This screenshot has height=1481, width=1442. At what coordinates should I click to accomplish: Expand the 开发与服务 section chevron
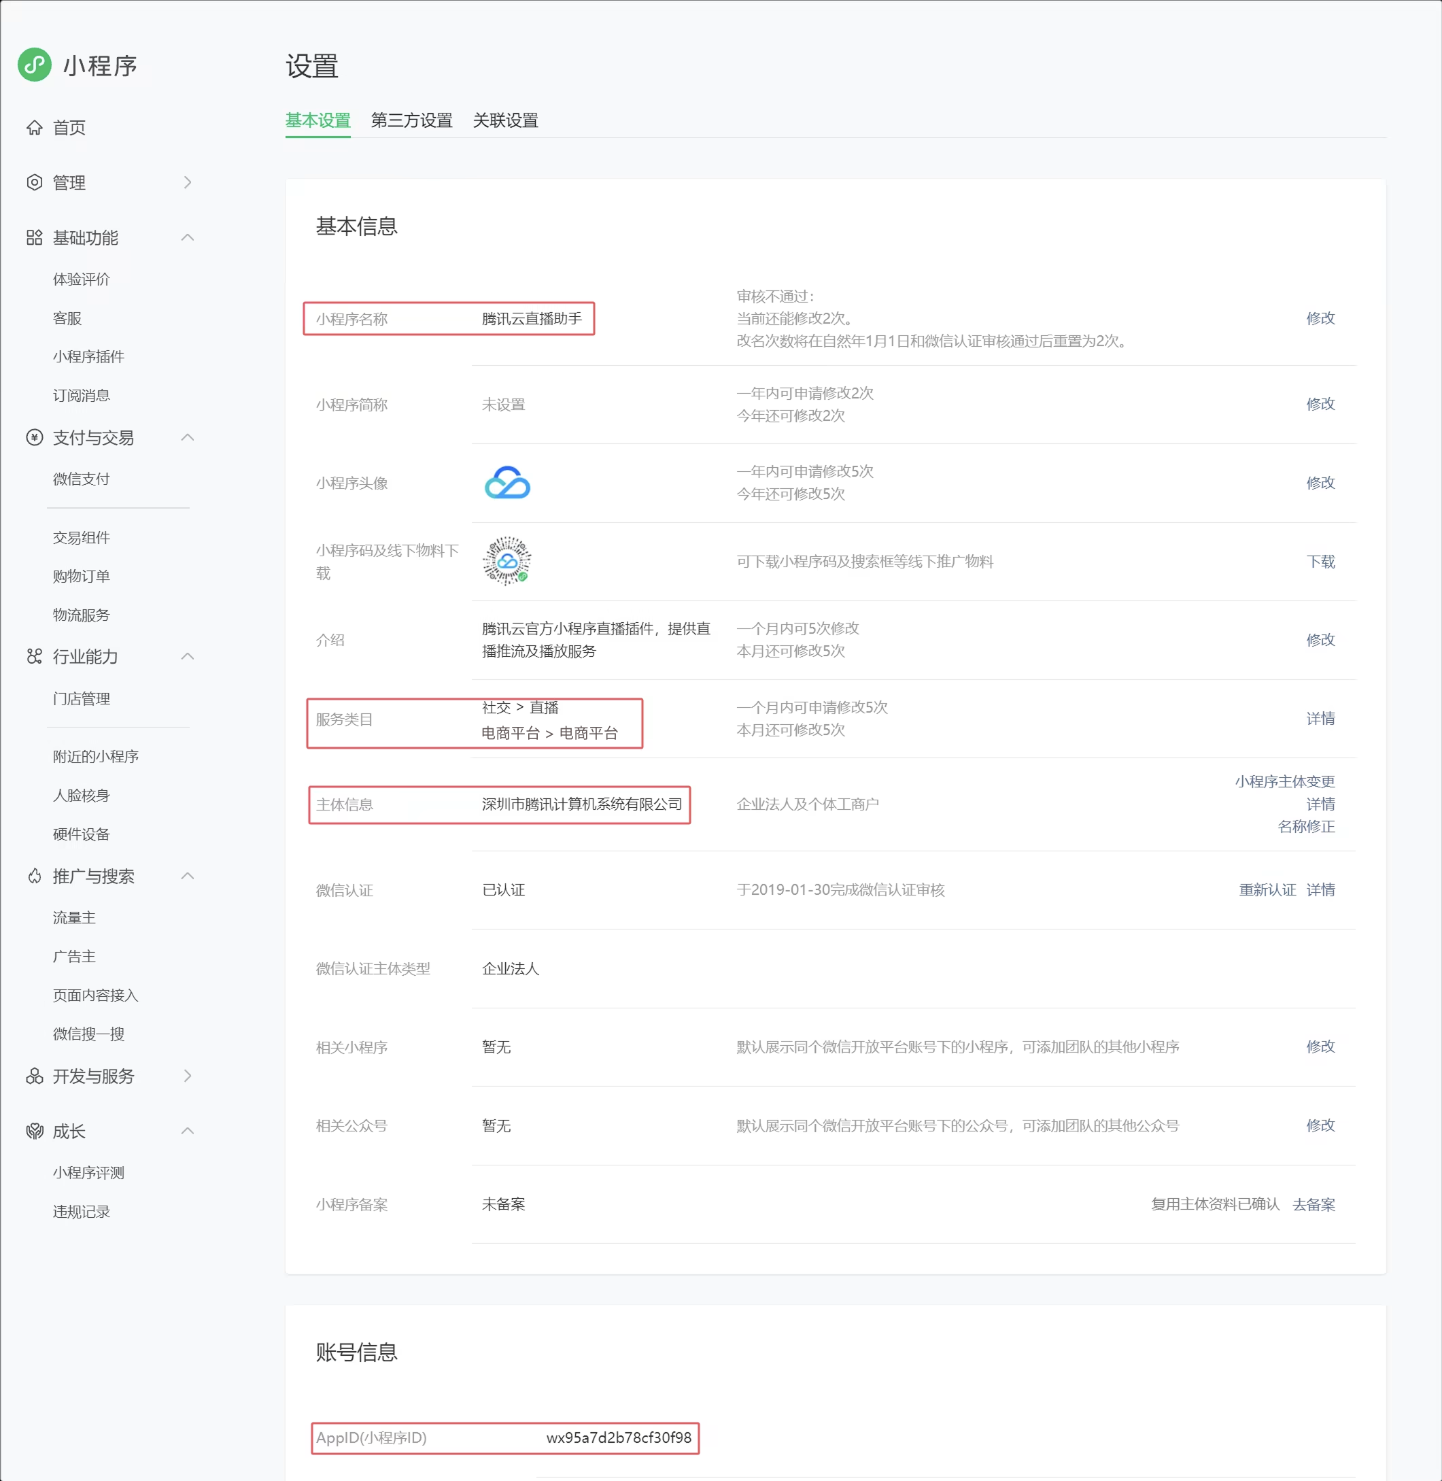coord(188,1076)
